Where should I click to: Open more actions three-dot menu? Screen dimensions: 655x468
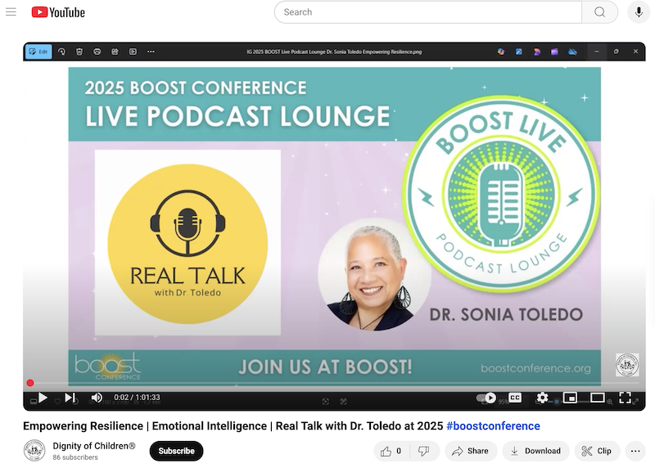tap(635, 451)
